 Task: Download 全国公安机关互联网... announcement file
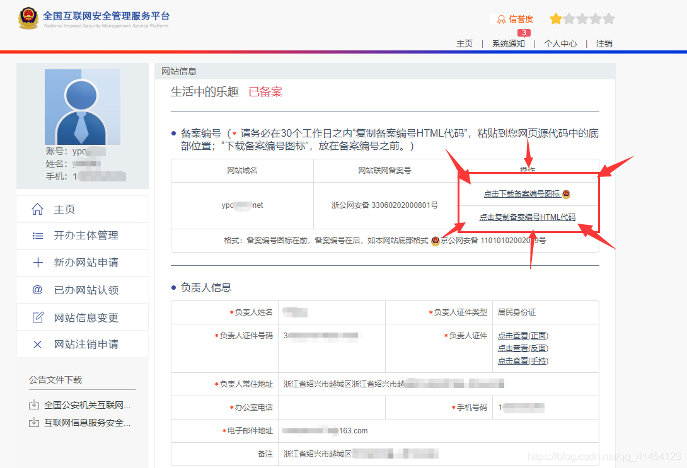click(87, 405)
